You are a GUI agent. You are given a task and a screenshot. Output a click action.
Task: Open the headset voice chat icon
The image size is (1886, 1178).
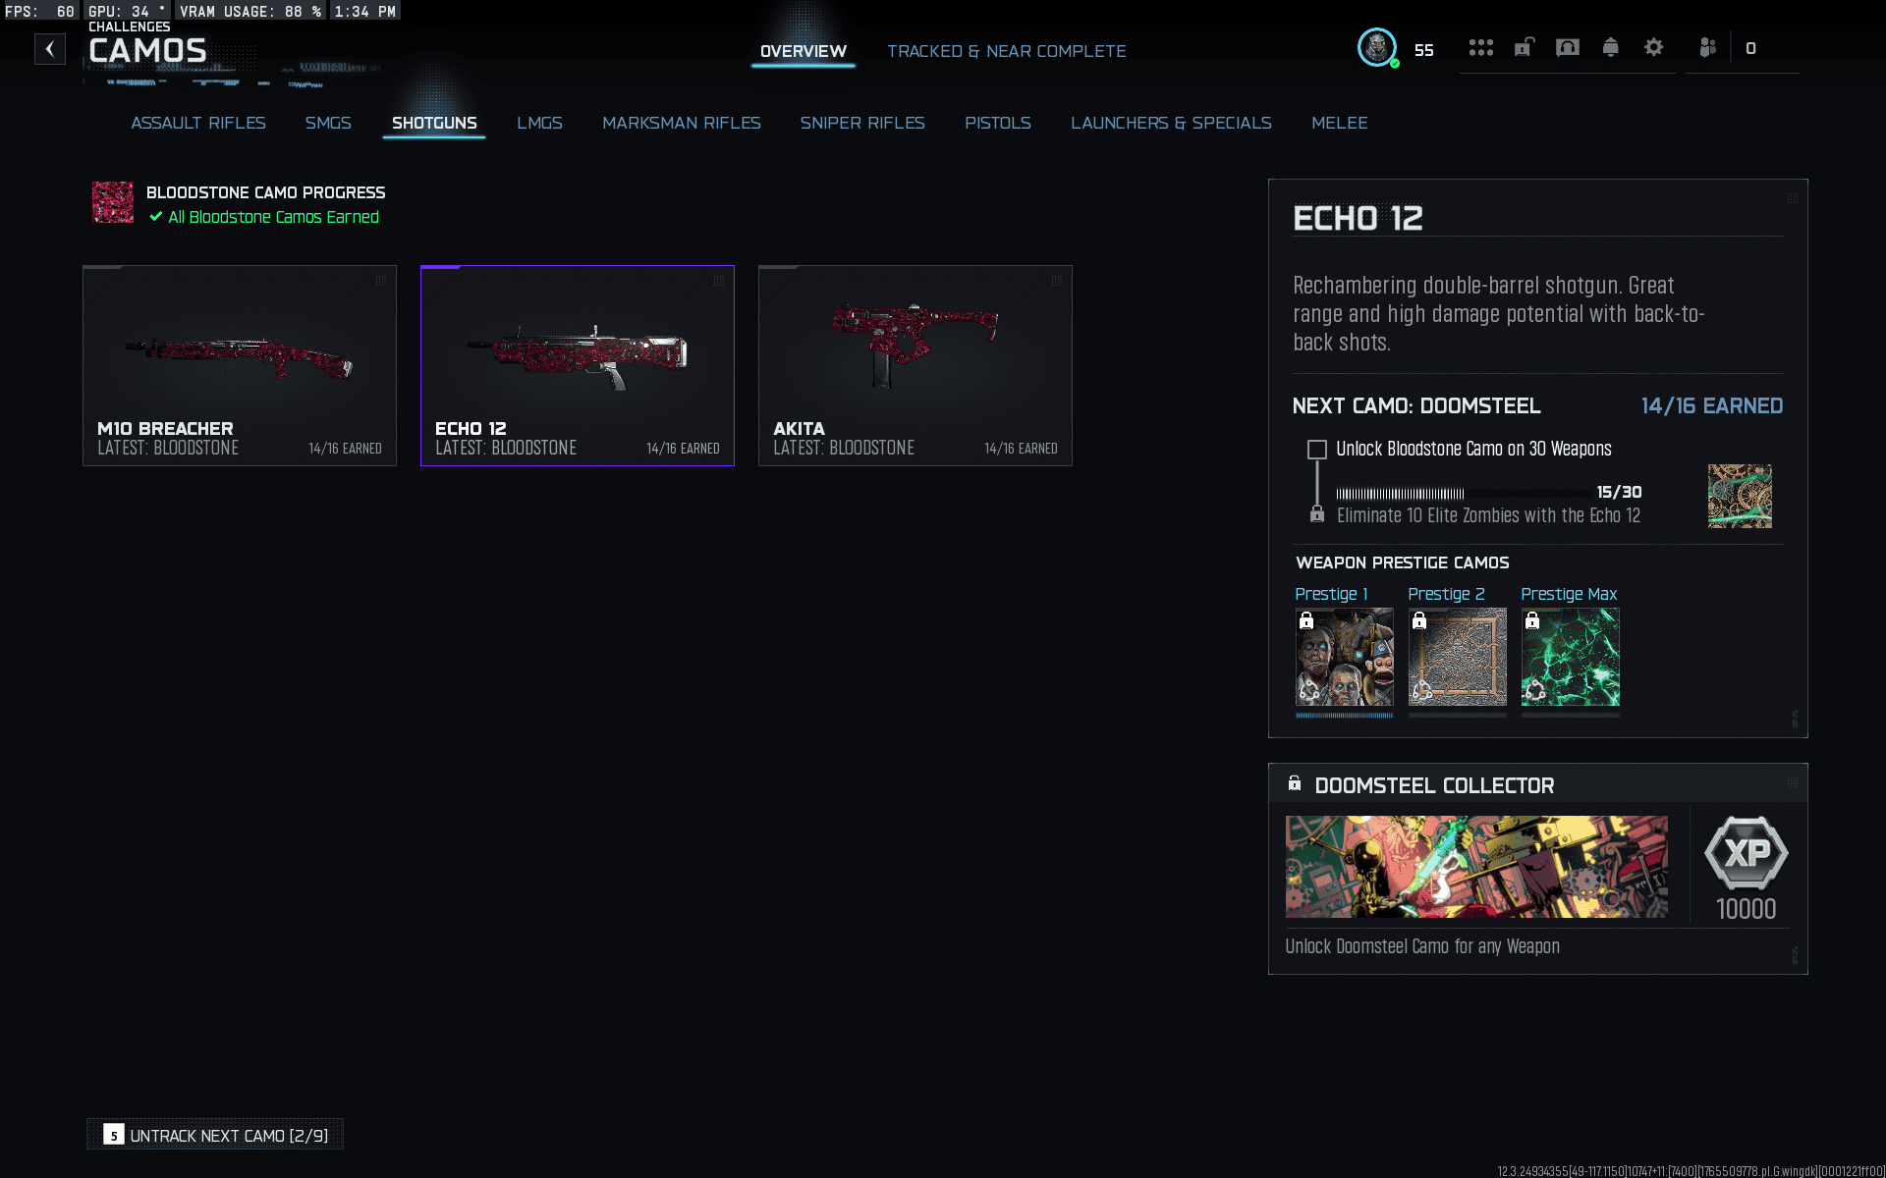pos(1567,48)
